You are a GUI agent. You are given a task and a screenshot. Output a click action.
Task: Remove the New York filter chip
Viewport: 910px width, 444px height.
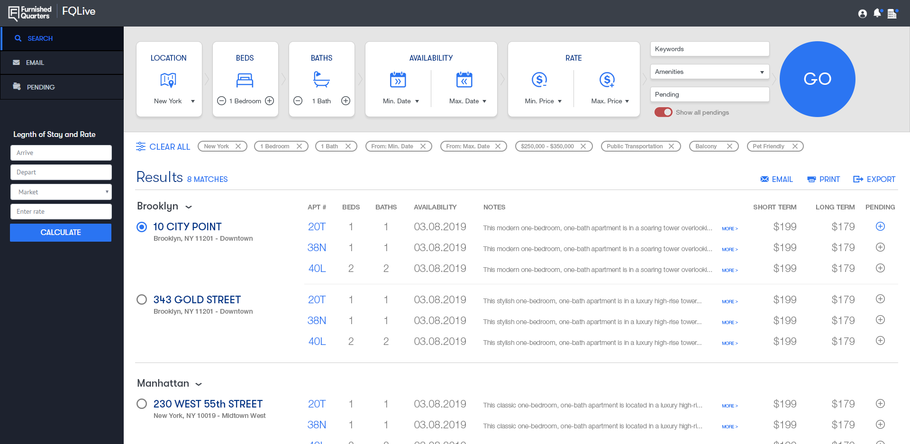click(x=238, y=146)
